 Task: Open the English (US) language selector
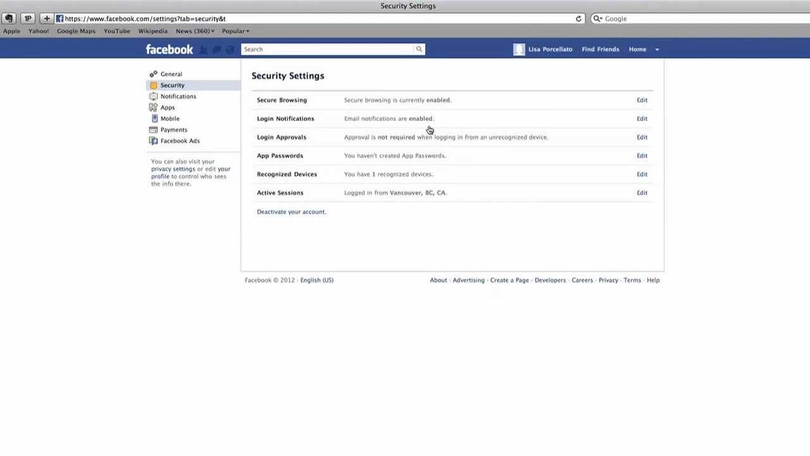(316, 280)
